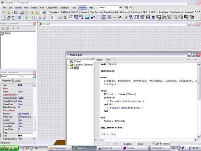201x151 pixels.
Task: Select the Image component icon
Action: point(87,17)
